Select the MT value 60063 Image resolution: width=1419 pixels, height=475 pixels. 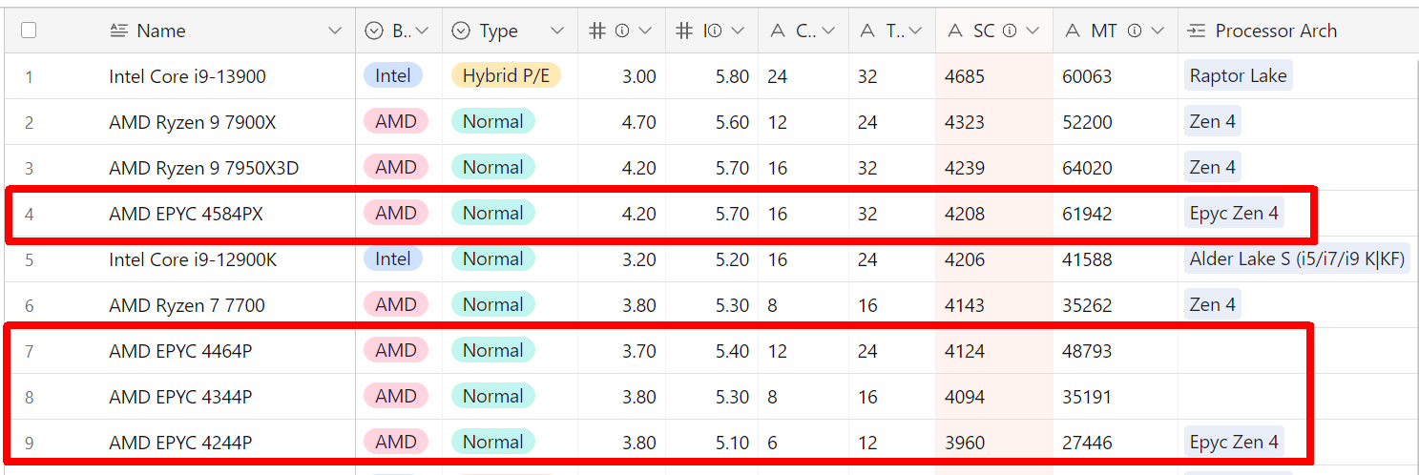[x=1087, y=76]
